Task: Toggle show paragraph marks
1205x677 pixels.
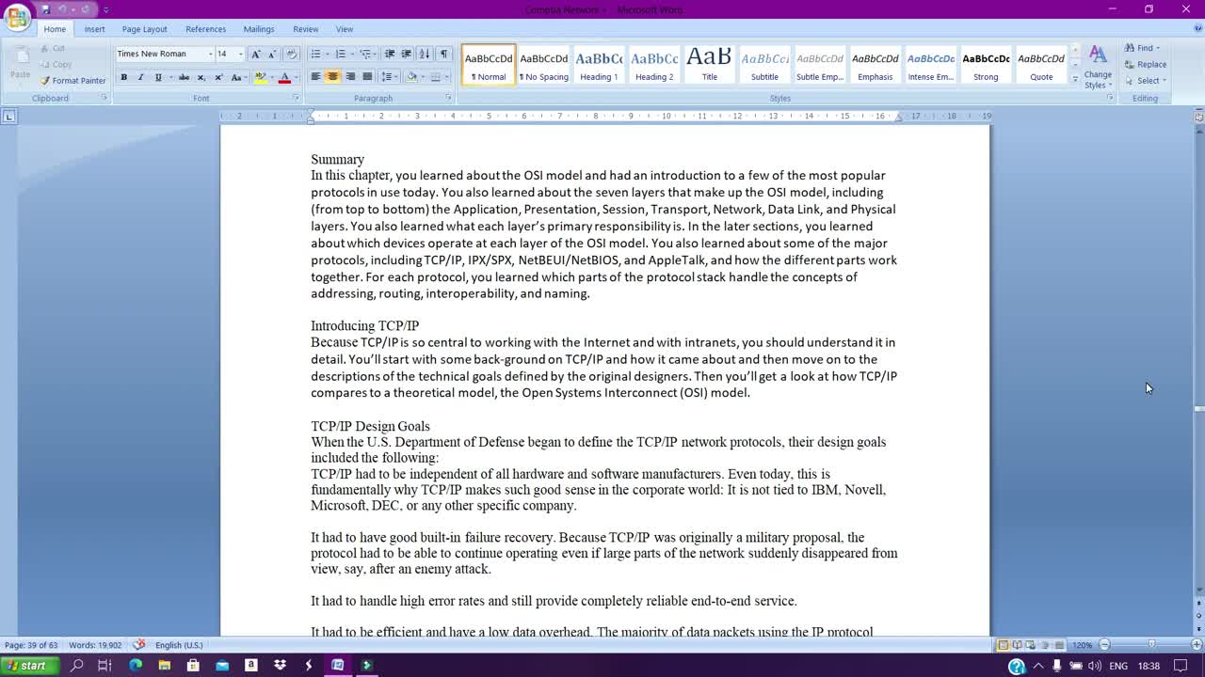Action: pyautogui.click(x=443, y=54)
